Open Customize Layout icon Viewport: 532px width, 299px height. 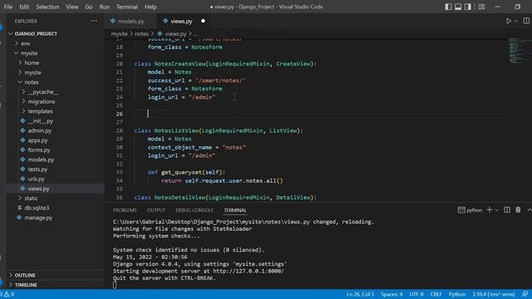[x=481, y=7]
